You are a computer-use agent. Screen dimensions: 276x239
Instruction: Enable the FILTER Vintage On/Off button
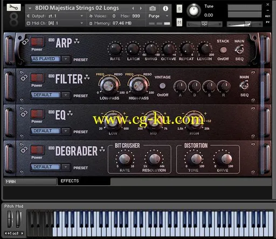162,86
